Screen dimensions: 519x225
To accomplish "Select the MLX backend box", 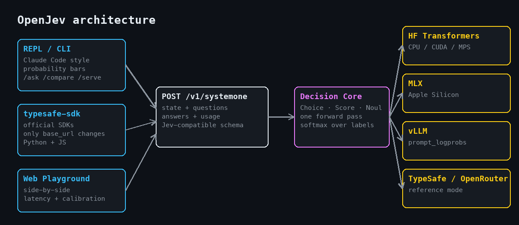I will pyautogui.click(x=456, y=93).
